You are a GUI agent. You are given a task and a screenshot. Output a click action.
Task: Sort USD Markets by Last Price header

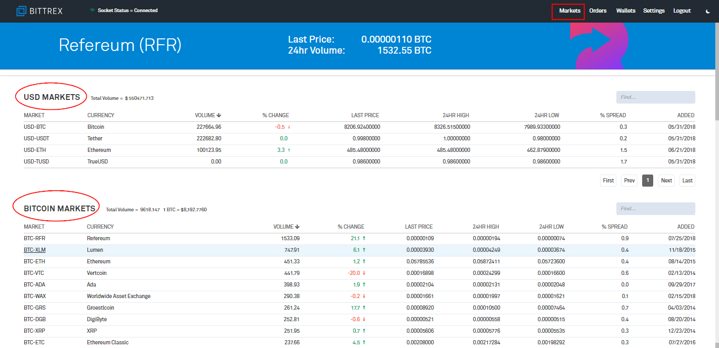click(x=365, y=115)
